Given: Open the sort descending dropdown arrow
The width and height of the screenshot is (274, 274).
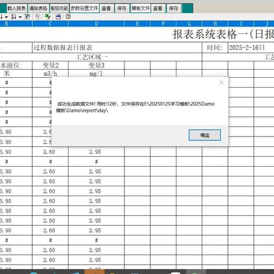Looking at the screenshot, I should pos(20,17).
